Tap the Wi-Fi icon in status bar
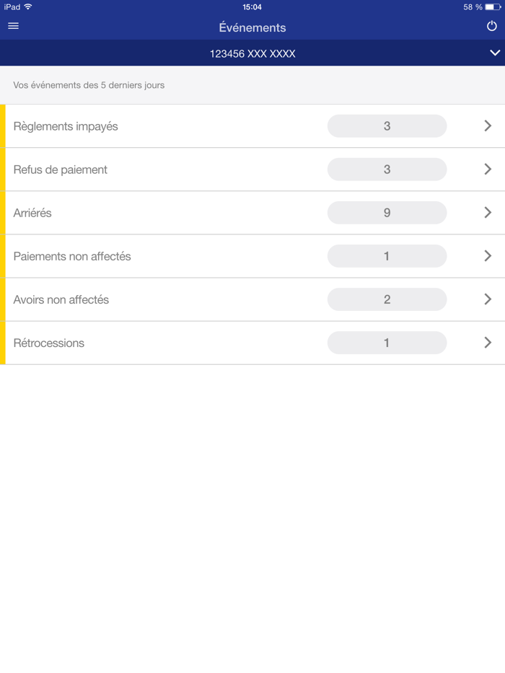 29,6
